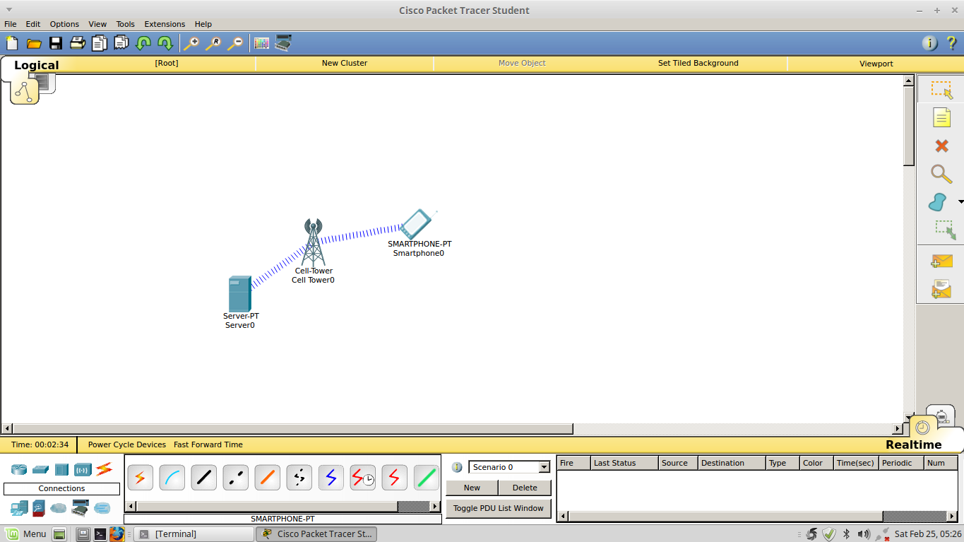Image resolution: width=964 pixels, height=542 pixels.
Task: Select the Console cable connection
Action: [172, 477]
